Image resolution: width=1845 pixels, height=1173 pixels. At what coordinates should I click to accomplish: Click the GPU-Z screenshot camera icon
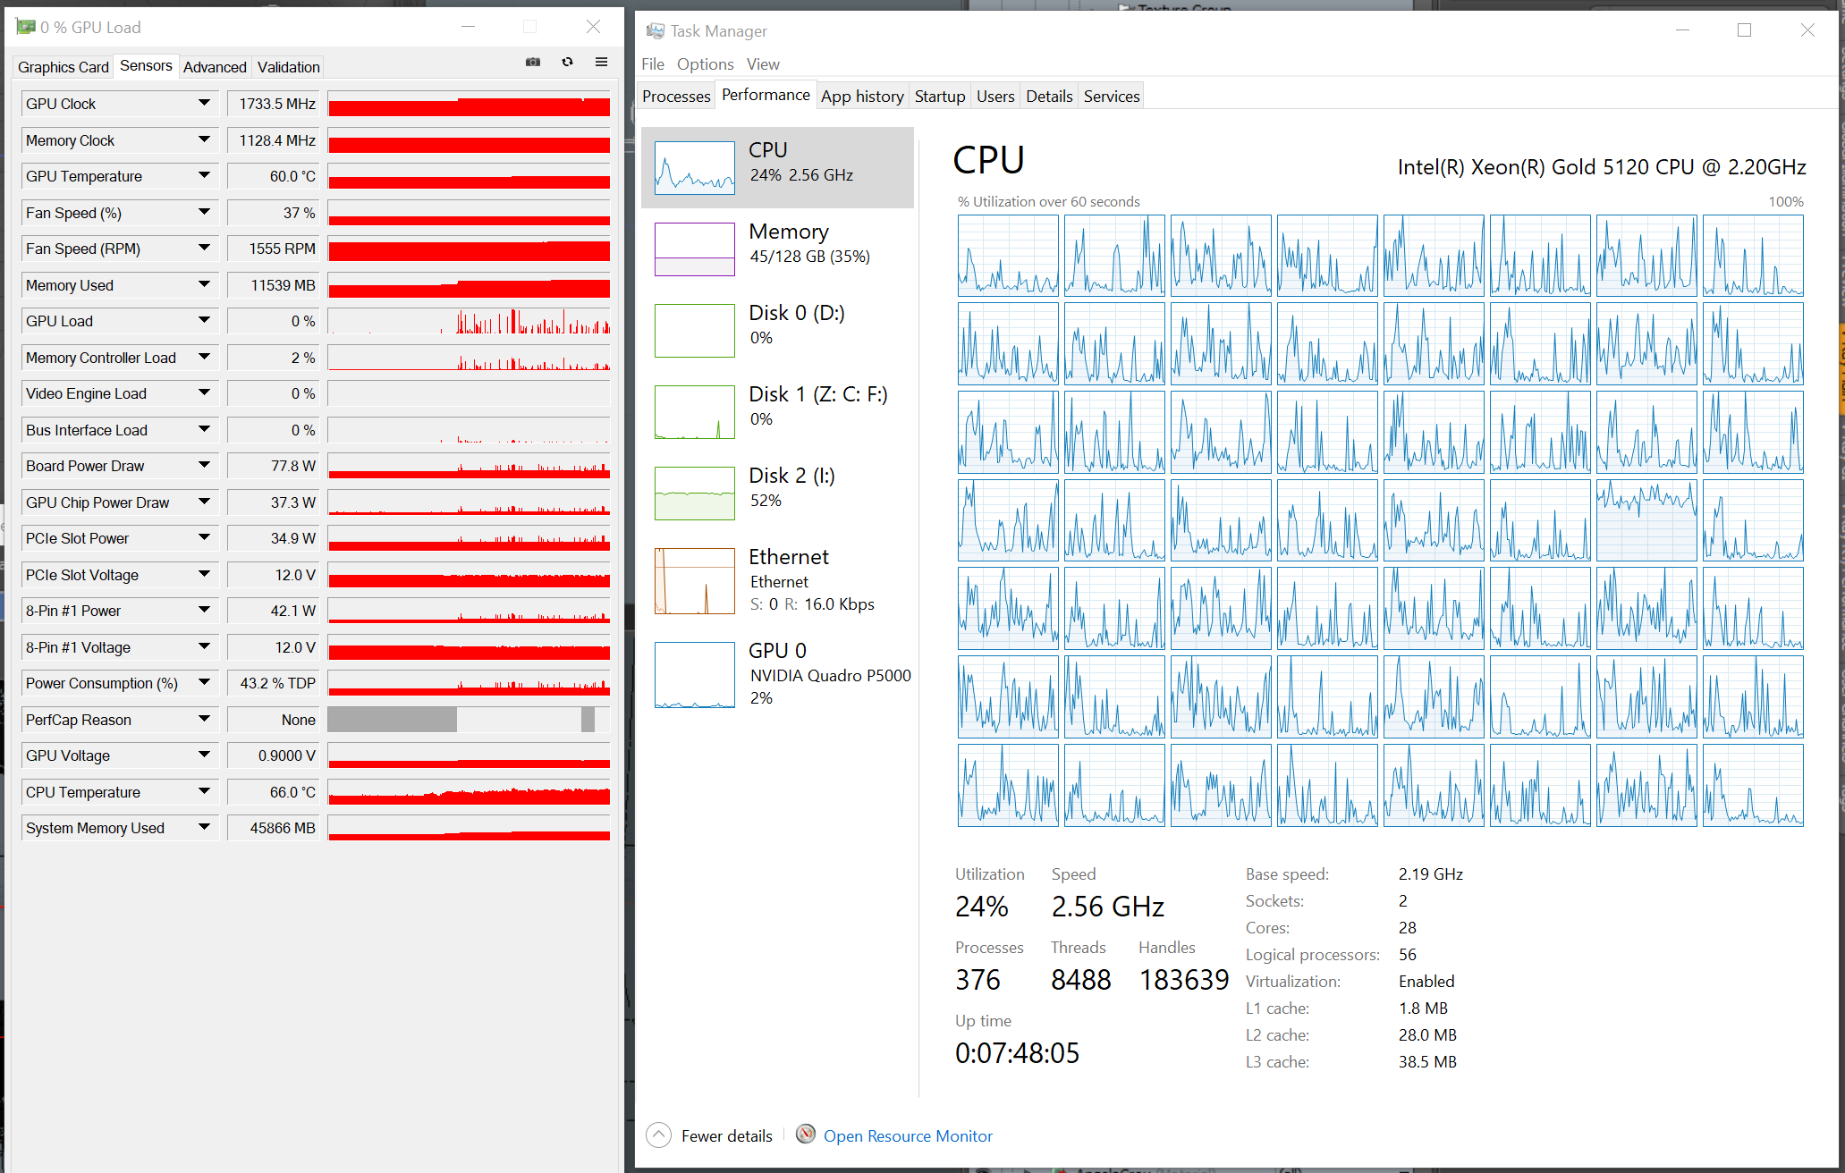point(533,62)
